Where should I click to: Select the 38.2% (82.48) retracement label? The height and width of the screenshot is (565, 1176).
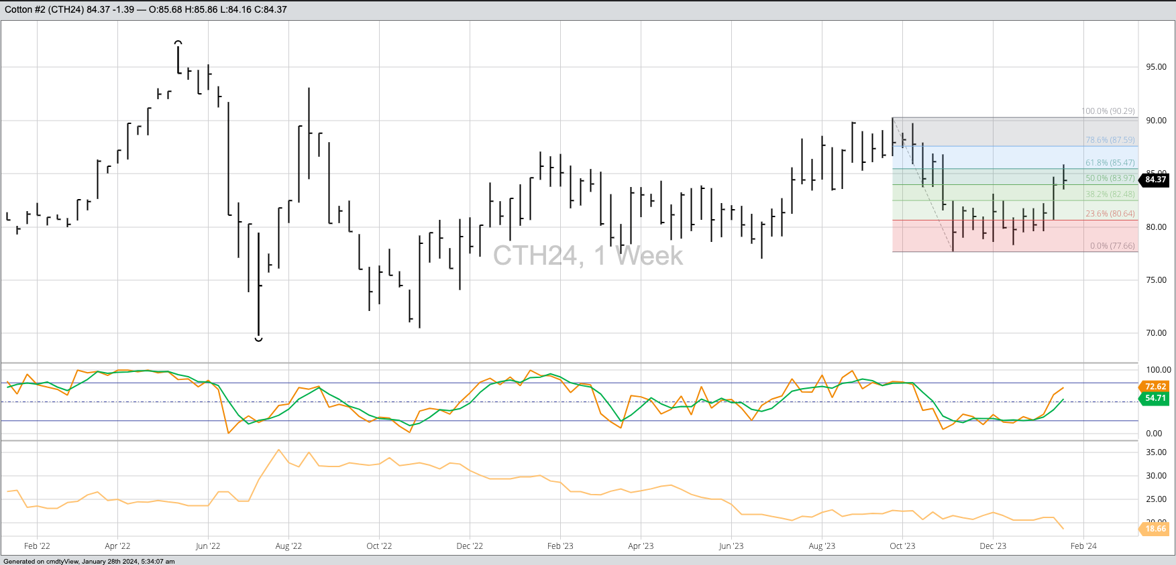coord(1110,194)
